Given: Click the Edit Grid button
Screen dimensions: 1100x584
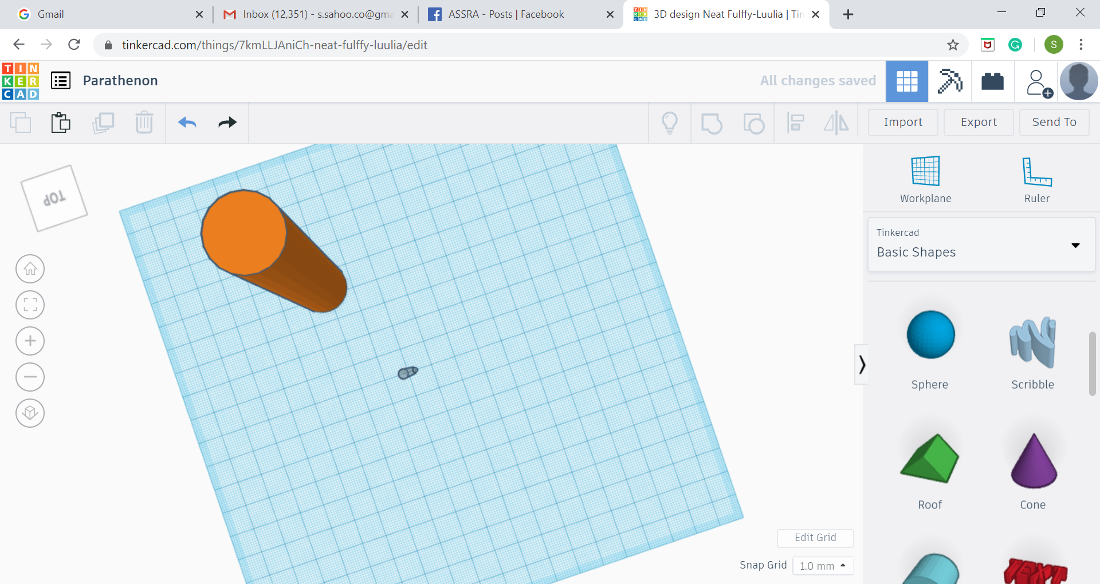Looking at the screenshot, I should (x=815, y=538).
